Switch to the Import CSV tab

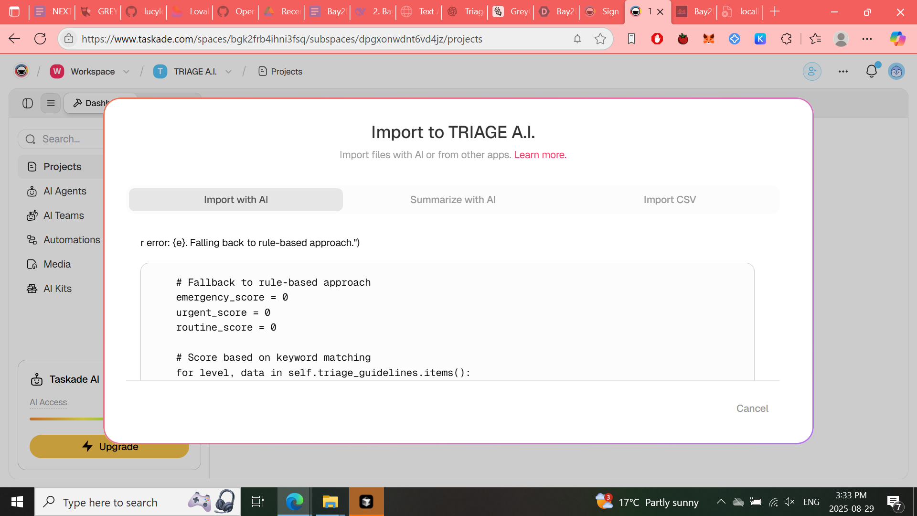(670, 199)
